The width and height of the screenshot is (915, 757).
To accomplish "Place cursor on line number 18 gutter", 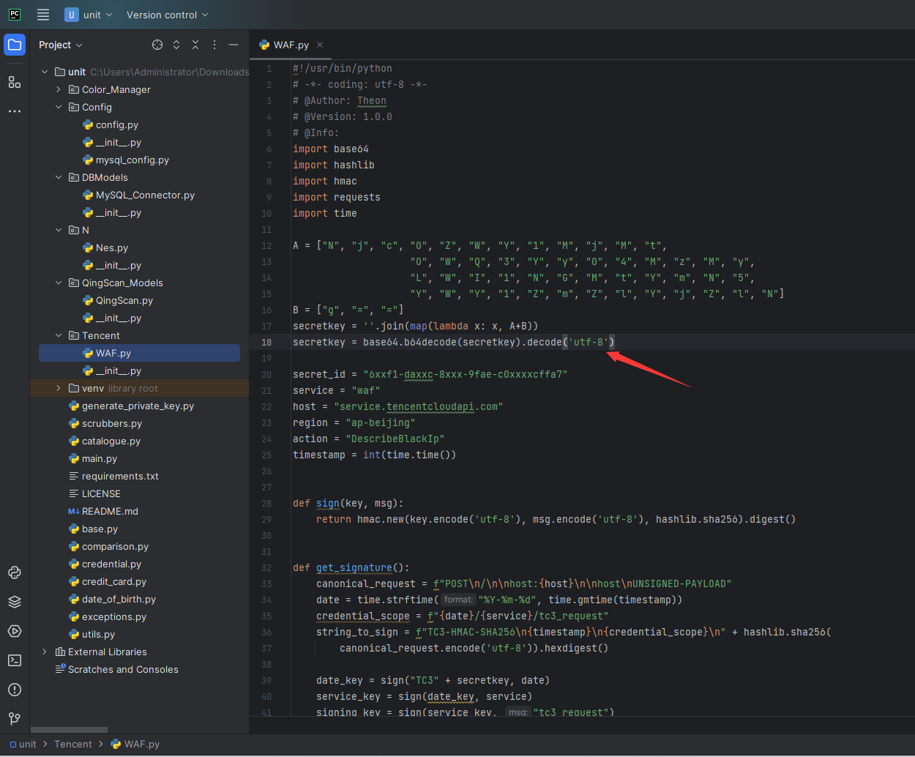I will tap(266, 342).
